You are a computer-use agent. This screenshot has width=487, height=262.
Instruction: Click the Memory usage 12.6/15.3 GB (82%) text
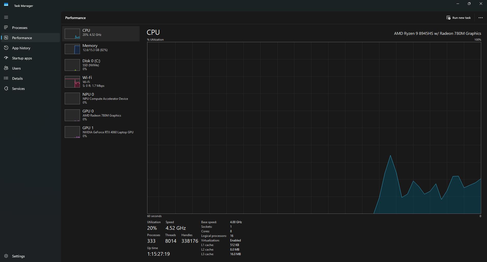95,50
